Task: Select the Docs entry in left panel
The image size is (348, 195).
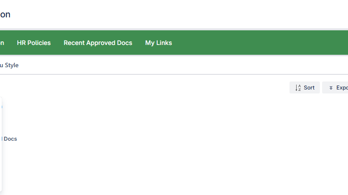Action: [x=9, y=139]
